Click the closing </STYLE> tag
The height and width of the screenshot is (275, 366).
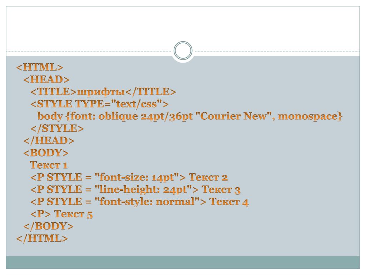[x=57, y=128]
